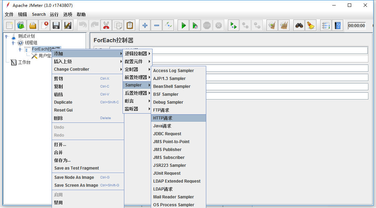Click the Redo arrow toolbar icon
This screenshot has height=208, width=376.
pyautogui.click(x=94, y=25)
